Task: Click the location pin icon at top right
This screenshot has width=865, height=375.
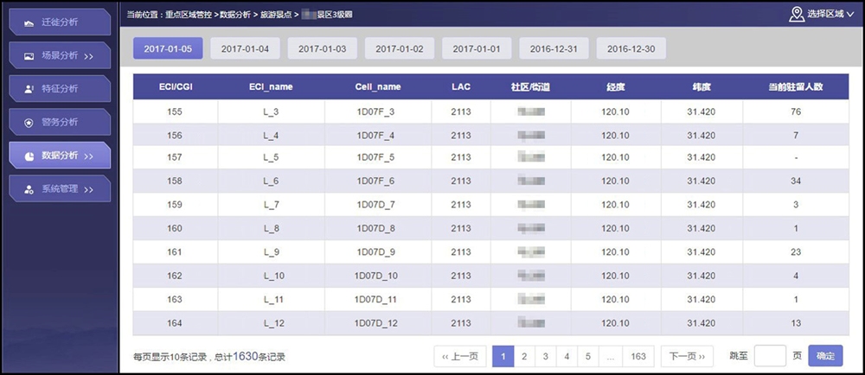Action: [x=796, y=14]
